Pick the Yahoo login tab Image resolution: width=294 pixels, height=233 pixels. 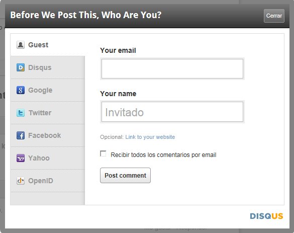[x=48, y=158]
